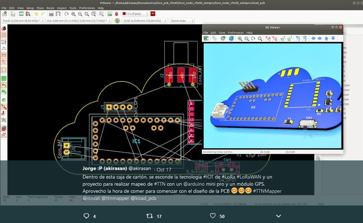Screen dimensions: 363x223
Task: Click the Undo arrow in Pcbnew toolbar
Action: [36, 14]
